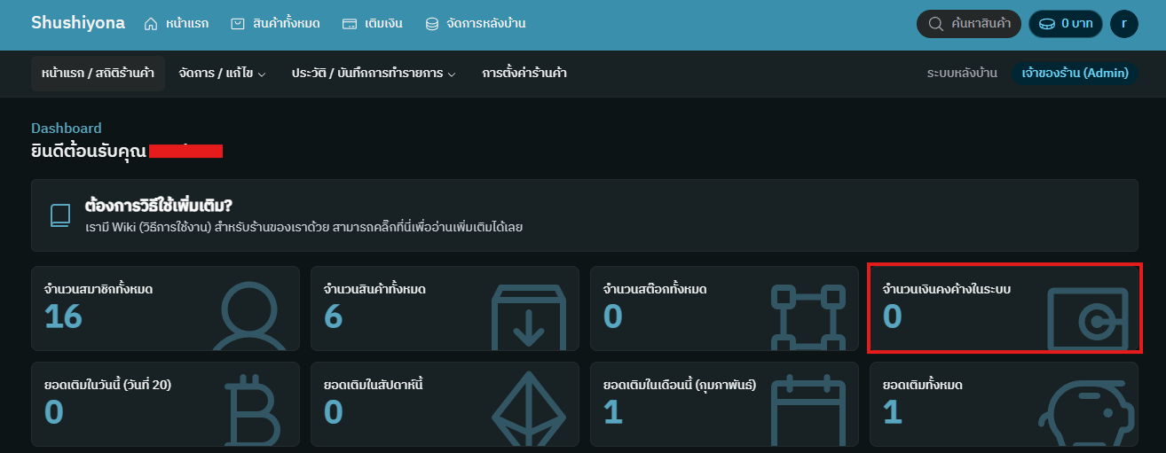This screenshot has width=1166, height=453.
Task: Open the Wiki banner ต้องการวิธีใช้เพิ่มเติม?
Action: 584,215
